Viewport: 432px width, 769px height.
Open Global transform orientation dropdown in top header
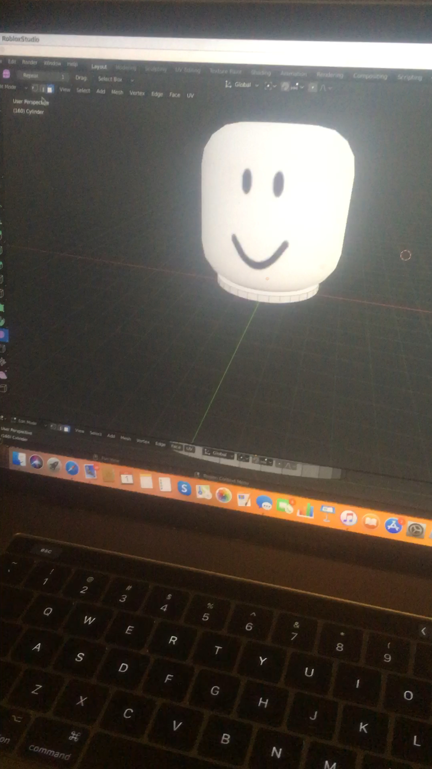click(242, 85)
